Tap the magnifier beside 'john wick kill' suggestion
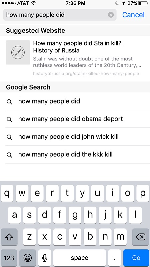150x267 pixels. click(x=9, y=137)
